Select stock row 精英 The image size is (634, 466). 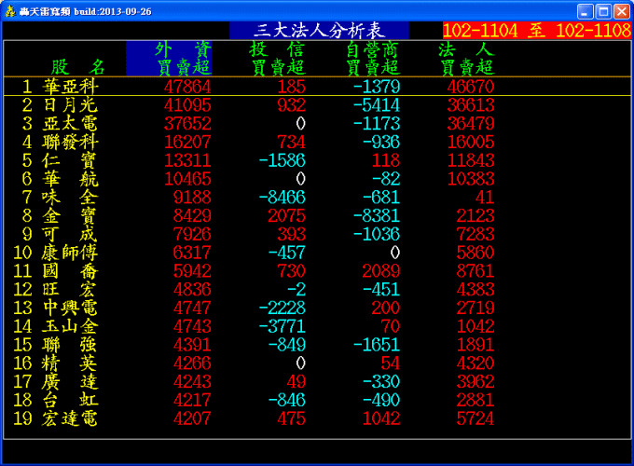tap(317, 363)
